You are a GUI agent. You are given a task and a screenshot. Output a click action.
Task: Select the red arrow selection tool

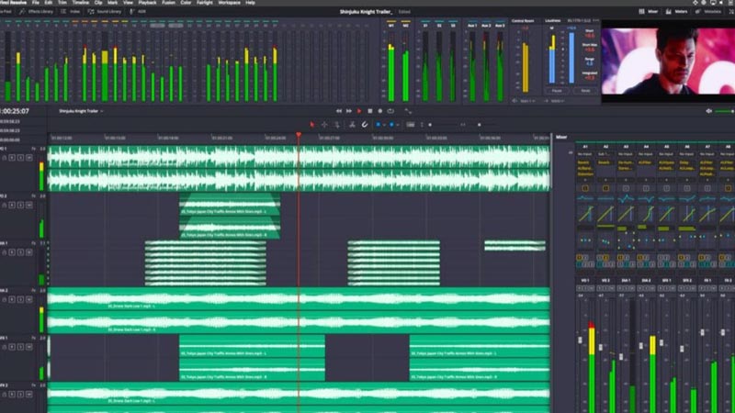311,124
